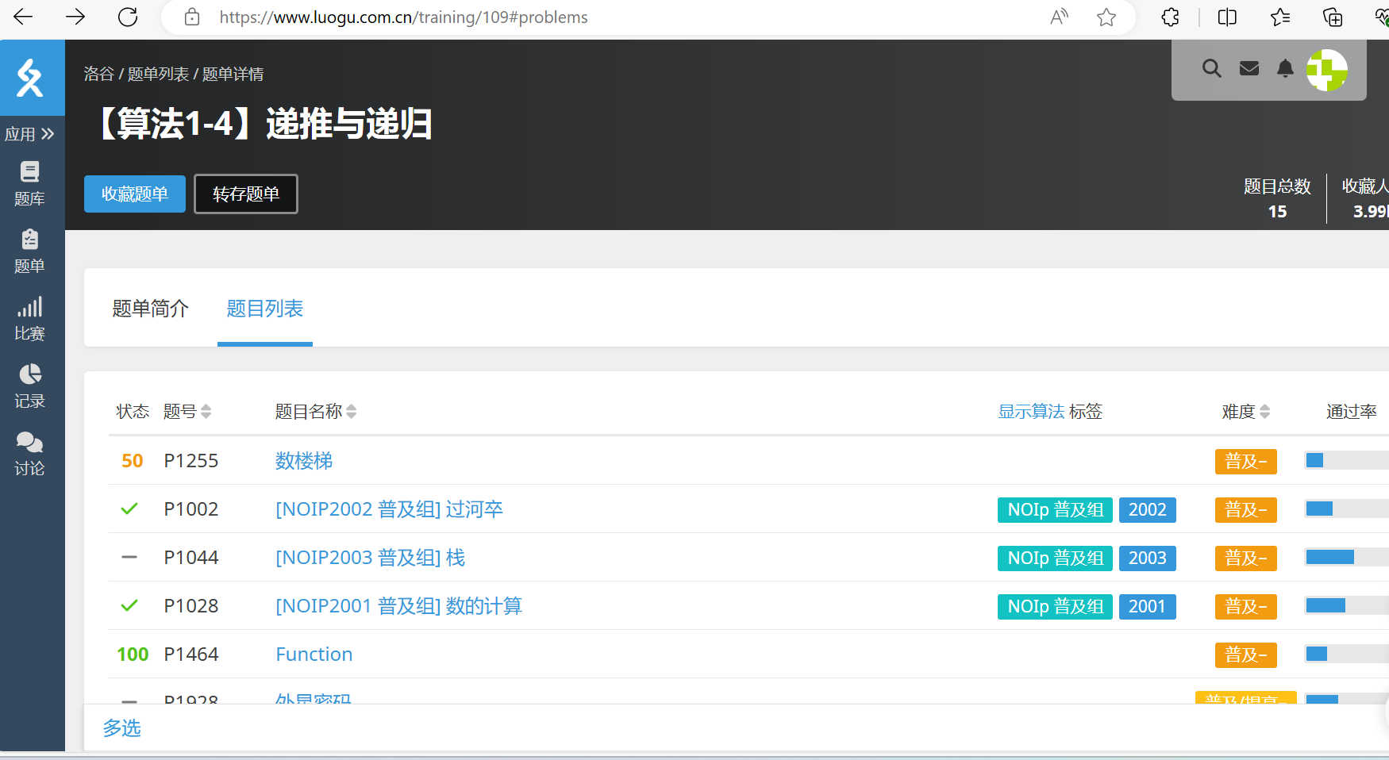The width and height of the screenshot is (1389, 760).
Task: Expand the 应用 sidebar menu
Action: point(30,134)
